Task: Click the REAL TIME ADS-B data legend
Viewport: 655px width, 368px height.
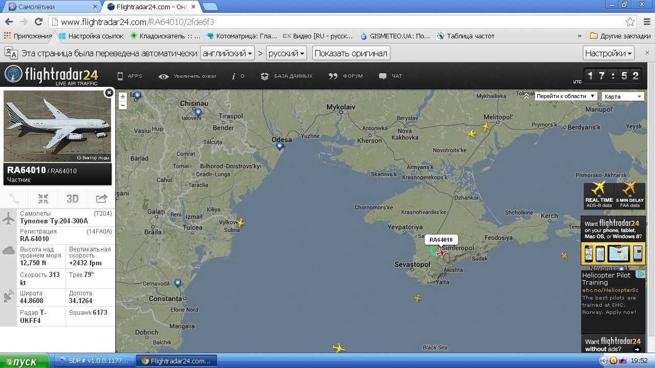Action: (599, 196)
